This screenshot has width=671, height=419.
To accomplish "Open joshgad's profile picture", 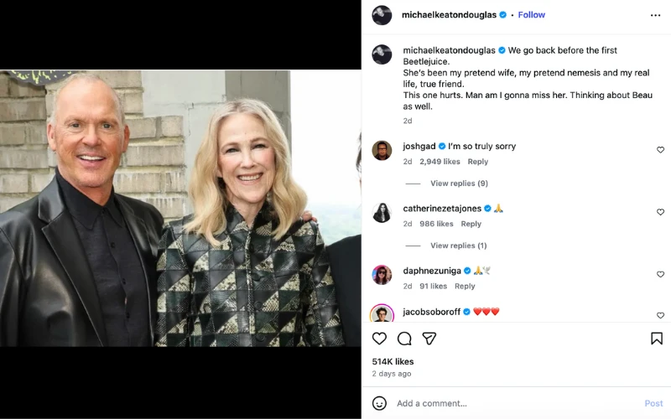I will (x=382, y=151).
